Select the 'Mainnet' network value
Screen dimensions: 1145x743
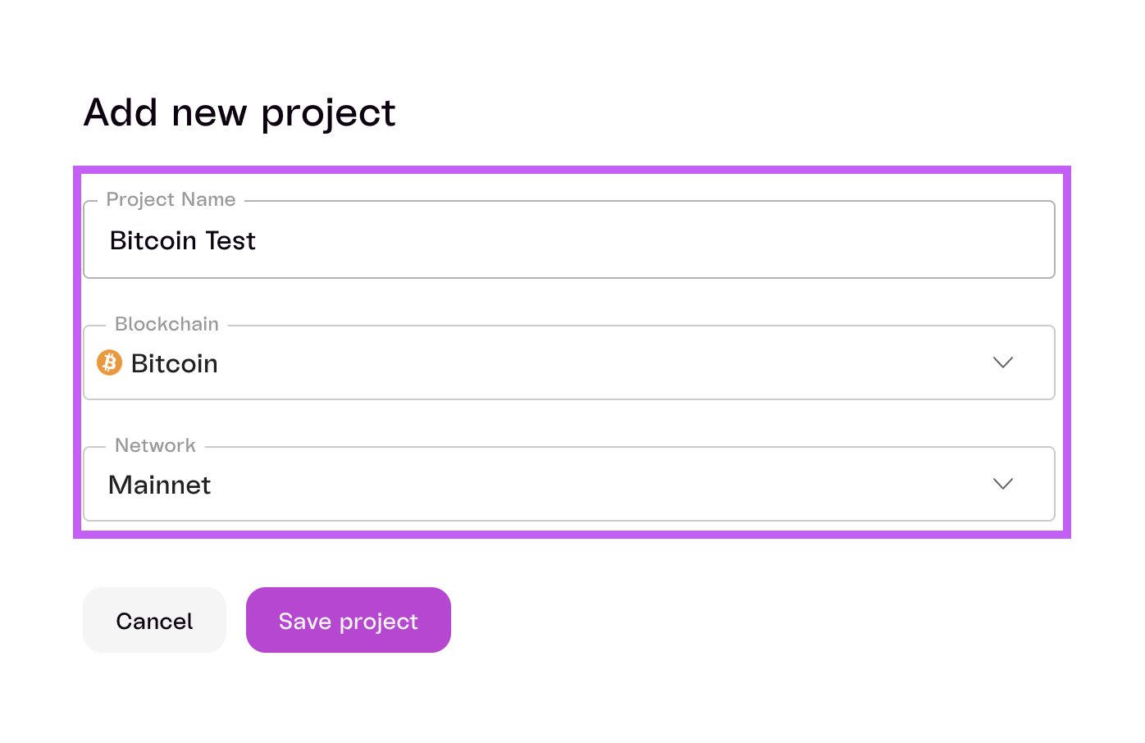pyautogui.click(x=160, y=485)
